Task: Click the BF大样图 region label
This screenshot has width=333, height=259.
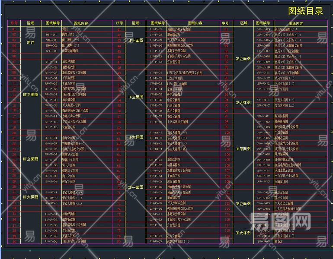Action: click(30, 197)
